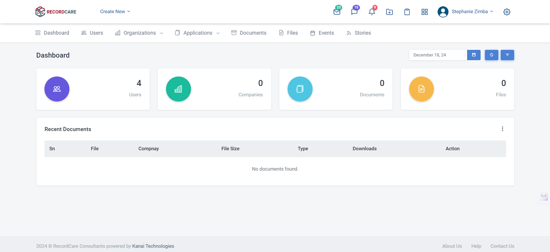Screen dimensions: 550x252
Task: Open the settings gear icon
Action: (507, 12)
